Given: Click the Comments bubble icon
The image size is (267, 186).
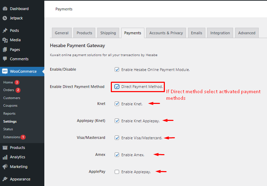Looking at the screenshot, I should click(x=5, y=59).
